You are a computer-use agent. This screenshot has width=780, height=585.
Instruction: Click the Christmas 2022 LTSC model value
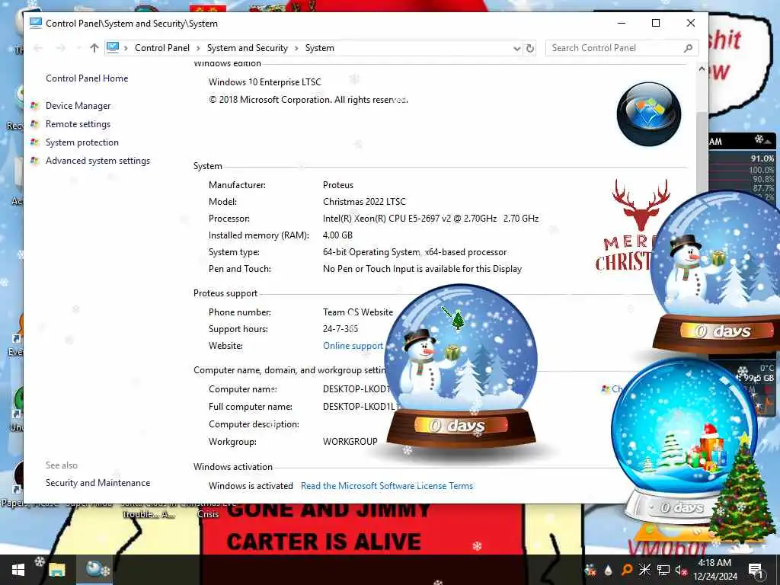365,201
